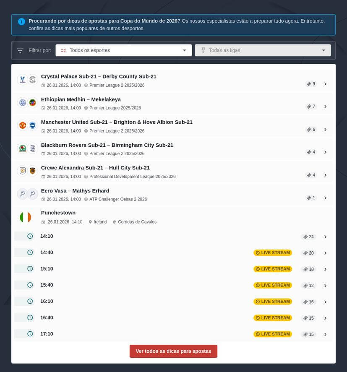Viewport: 347px width, 372px height.
Task: Click the Hull City team crest
Action: [33, 171]
